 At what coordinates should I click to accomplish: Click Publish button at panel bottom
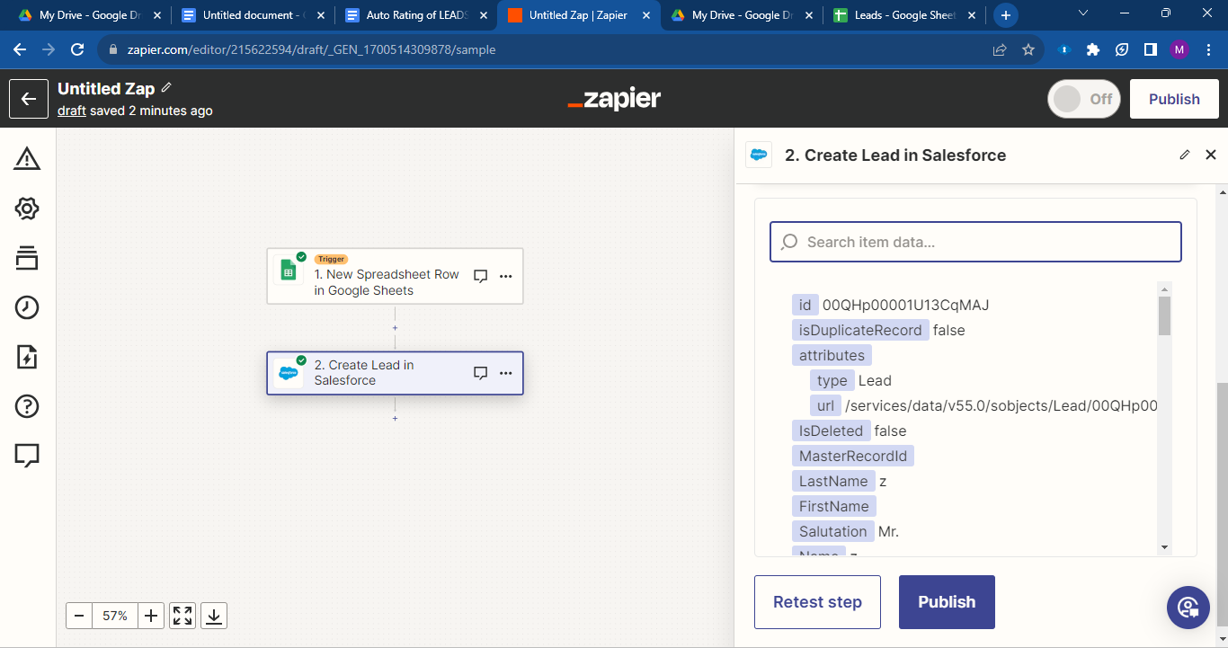947,602
